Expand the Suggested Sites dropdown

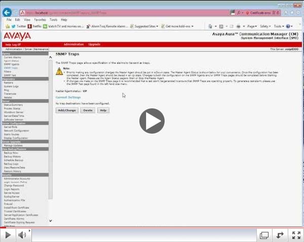pyautogui.click(x=144, y=26)
